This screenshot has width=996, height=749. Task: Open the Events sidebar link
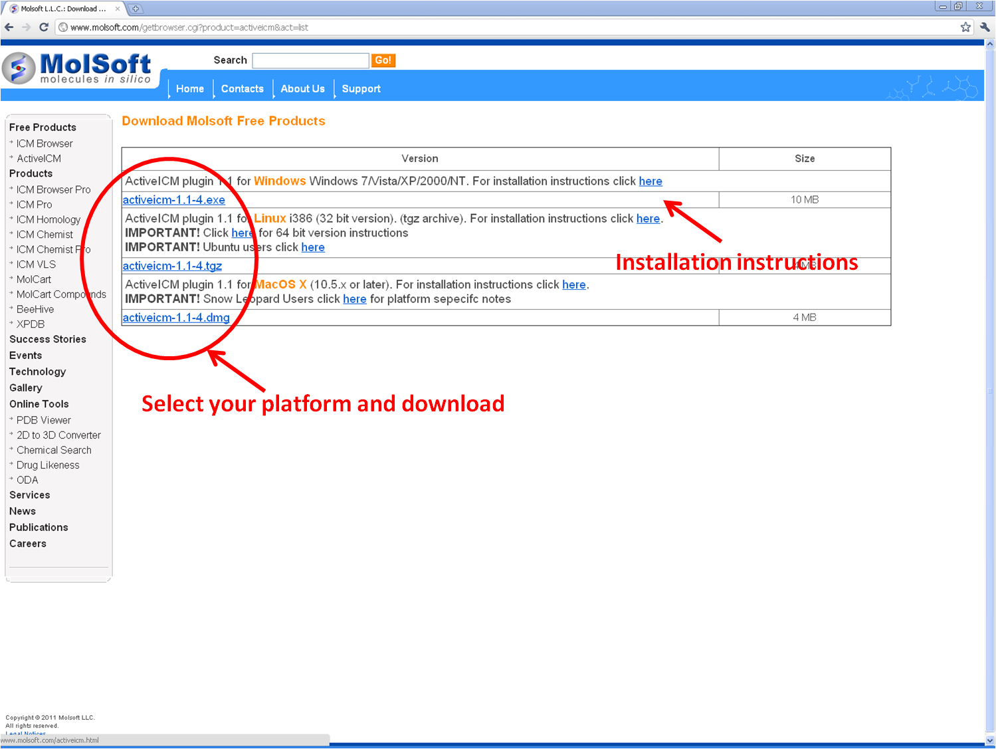(x=25, y=356)
